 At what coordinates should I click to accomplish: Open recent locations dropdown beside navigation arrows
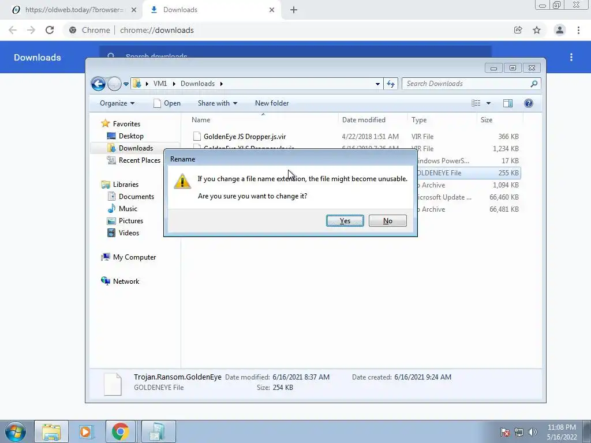(x=126, y=84)
